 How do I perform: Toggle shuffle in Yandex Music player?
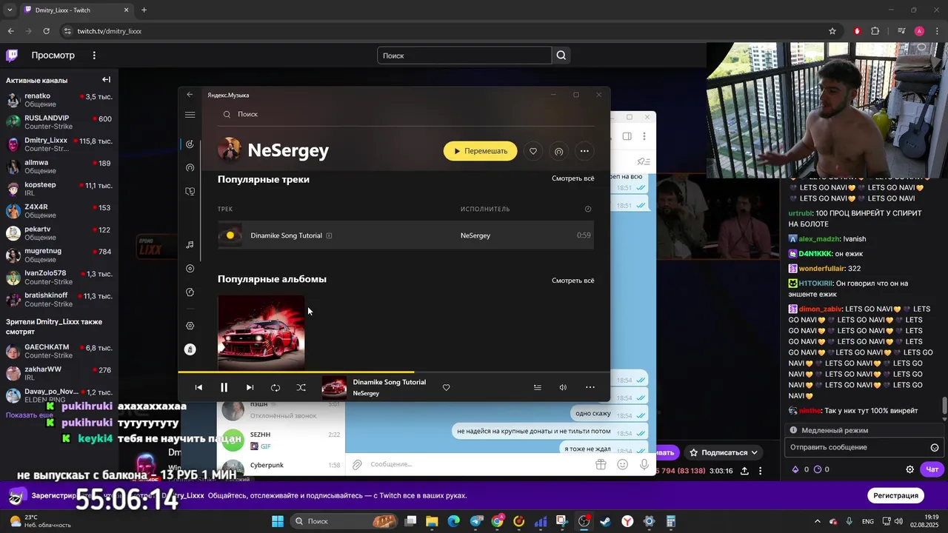(301, 387)
